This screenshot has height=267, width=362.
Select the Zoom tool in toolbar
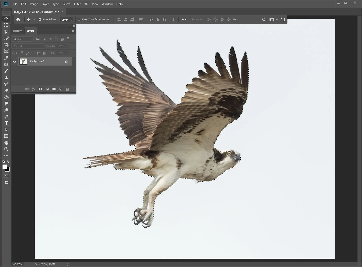pos(6,149)
